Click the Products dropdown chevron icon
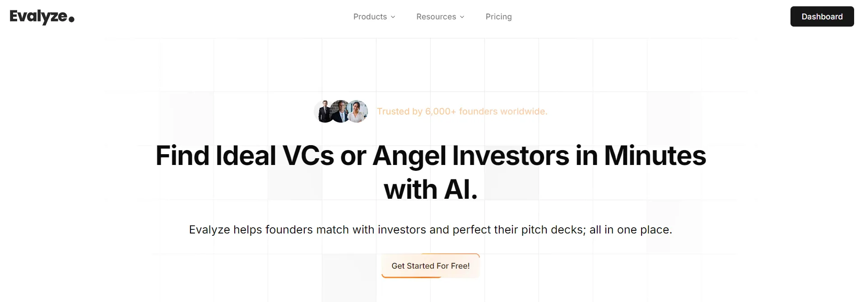The image size is (860, 302). (392, 17)
